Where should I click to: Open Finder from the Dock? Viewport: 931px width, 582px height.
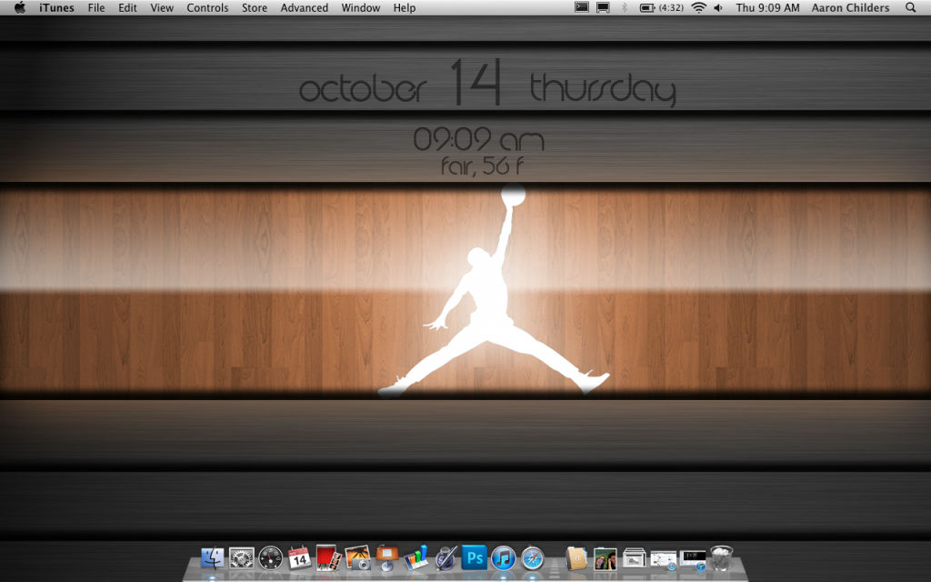(x=212, y=558)
